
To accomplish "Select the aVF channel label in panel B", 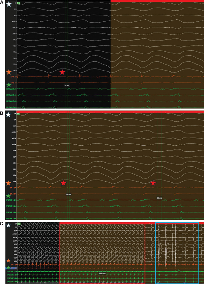I will [14, 144].
